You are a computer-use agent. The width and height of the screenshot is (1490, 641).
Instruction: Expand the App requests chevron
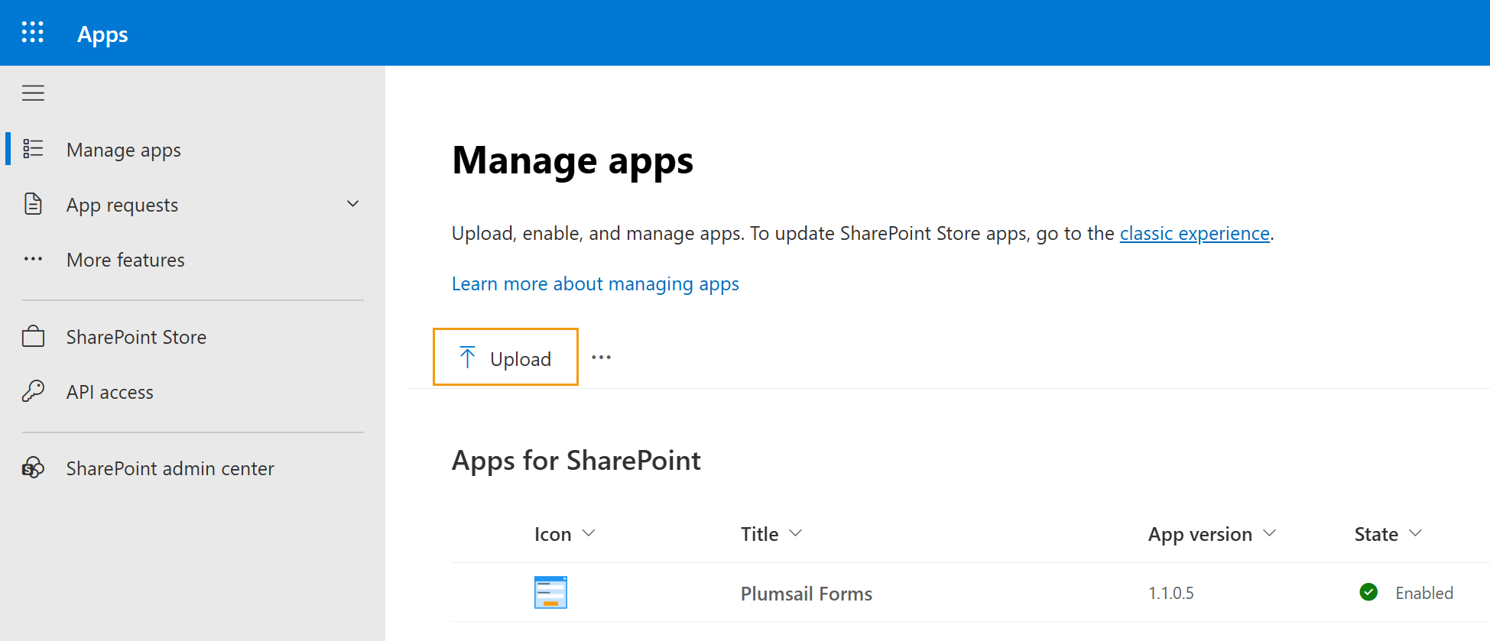click(x=352, y=204)
